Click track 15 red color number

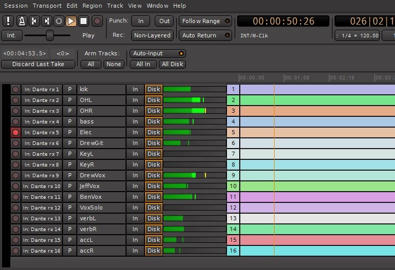coord(233,240)
